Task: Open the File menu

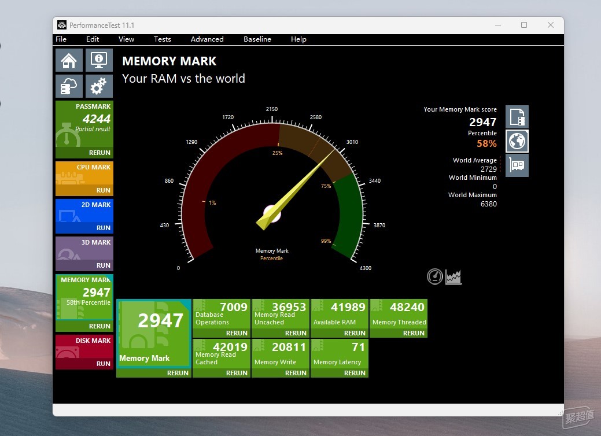Action: coord(61,39)
